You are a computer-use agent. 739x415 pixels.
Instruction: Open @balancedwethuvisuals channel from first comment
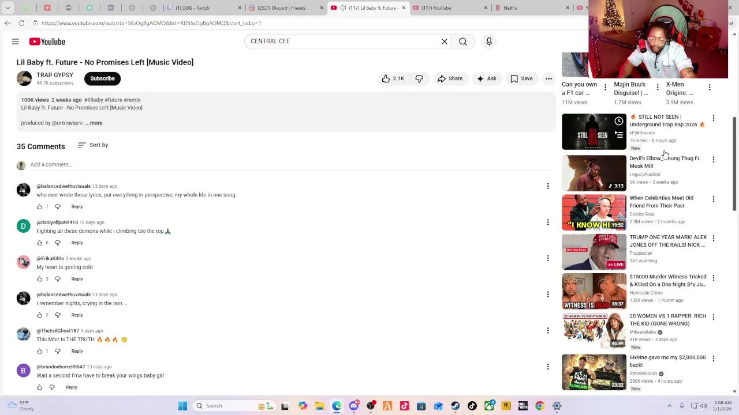click(64, 186)
